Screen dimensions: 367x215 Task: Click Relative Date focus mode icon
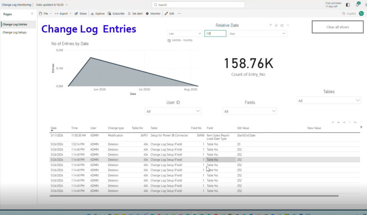(x=282, y=25)
